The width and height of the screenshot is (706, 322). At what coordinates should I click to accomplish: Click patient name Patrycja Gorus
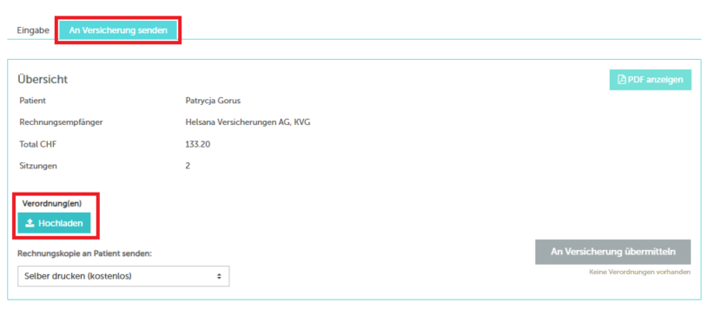click(x=213, y=101)
